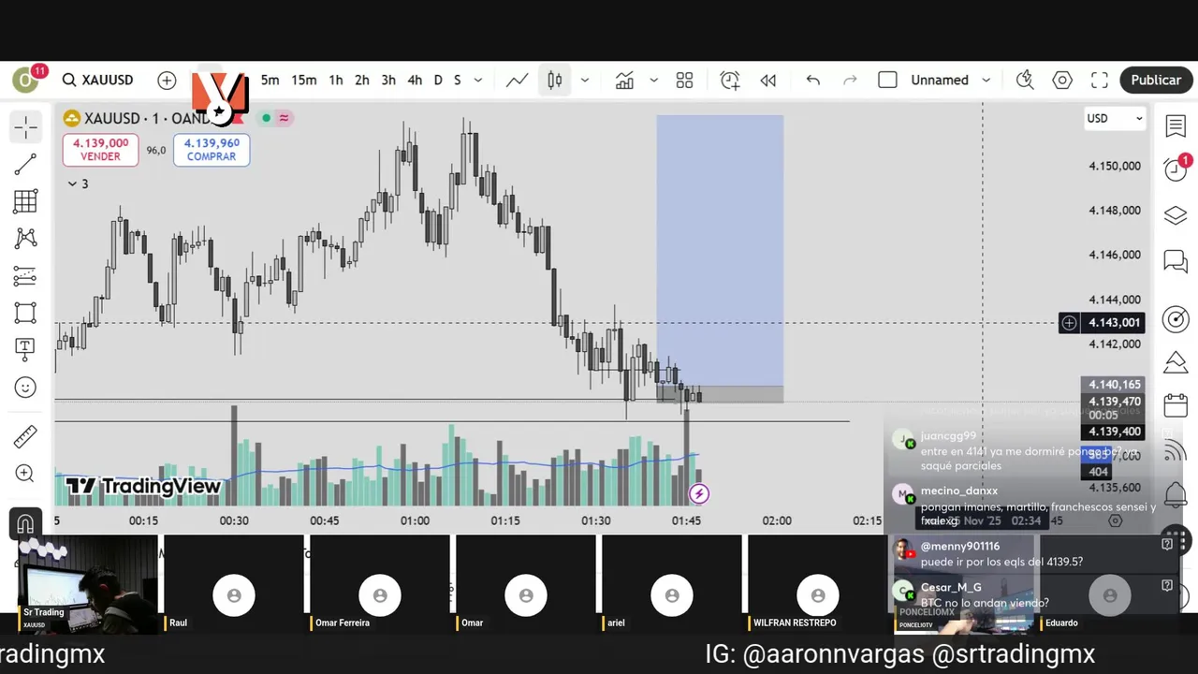Screen dimensions: 1198x674
Task: Click the blue long position projection box
Action: pyautogui.click(x=720, y=250)
